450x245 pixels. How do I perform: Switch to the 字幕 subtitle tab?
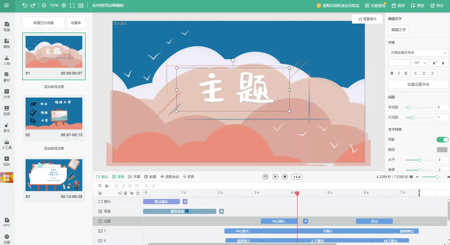click(x=134, y=177)
